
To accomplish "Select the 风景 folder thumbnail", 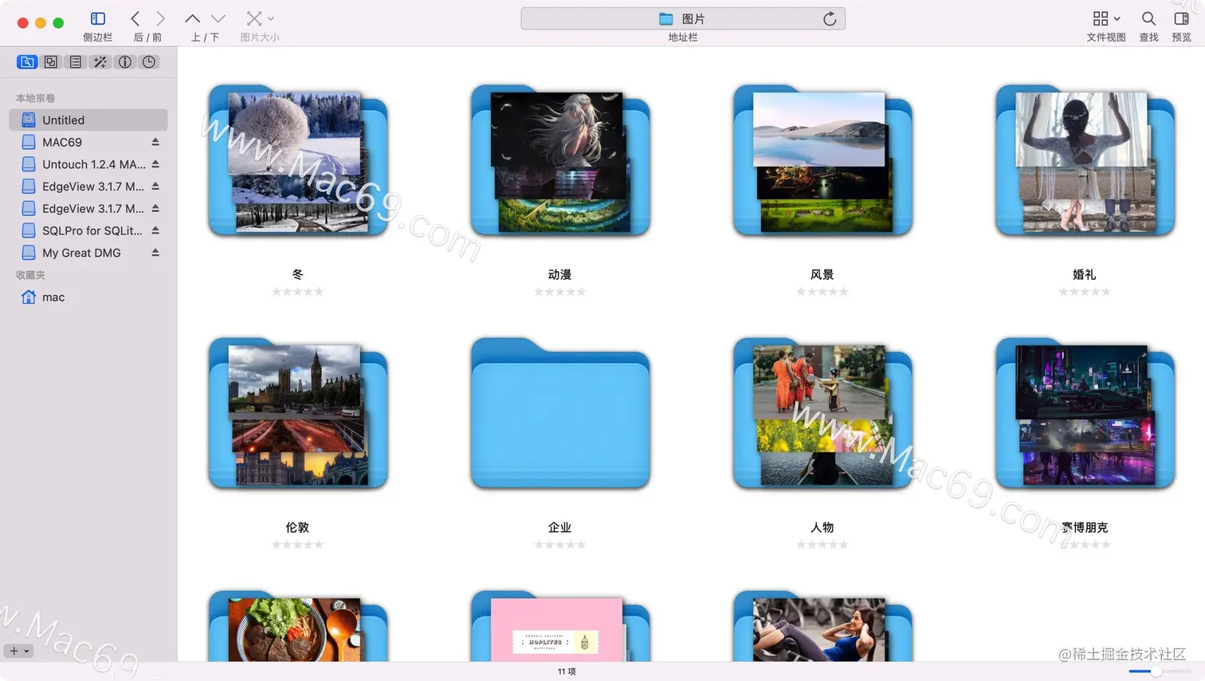I will tap(822, 162).
